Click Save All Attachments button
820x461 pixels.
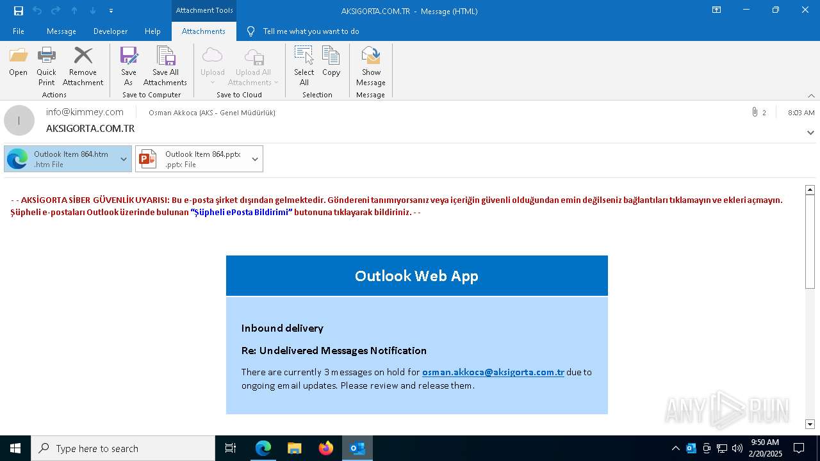pyautogui.click(x=165, y=67)
